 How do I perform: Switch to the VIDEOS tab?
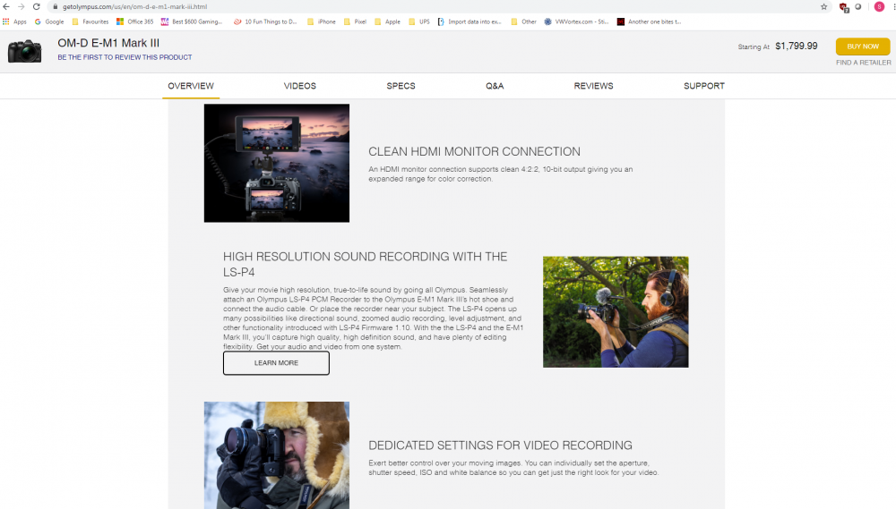point(300,86)
